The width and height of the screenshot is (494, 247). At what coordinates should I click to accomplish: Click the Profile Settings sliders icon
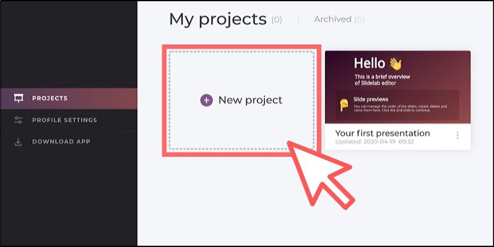coord(19,120)
